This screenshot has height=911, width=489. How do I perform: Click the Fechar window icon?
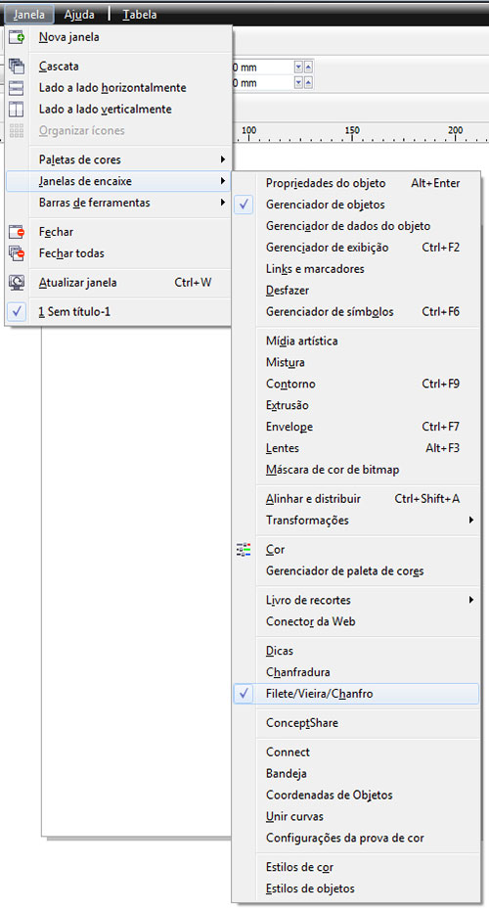(17, 232)
